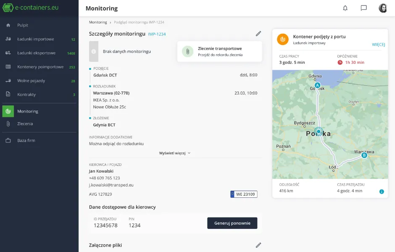Open the notifications bell
The image size is (395, 252).
345,8
